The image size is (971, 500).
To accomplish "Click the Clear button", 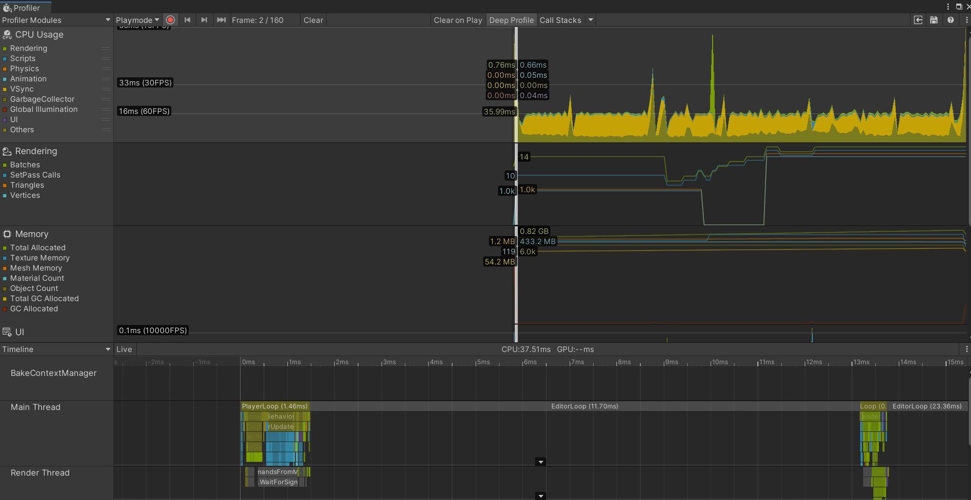I will [x=313, y=20].
